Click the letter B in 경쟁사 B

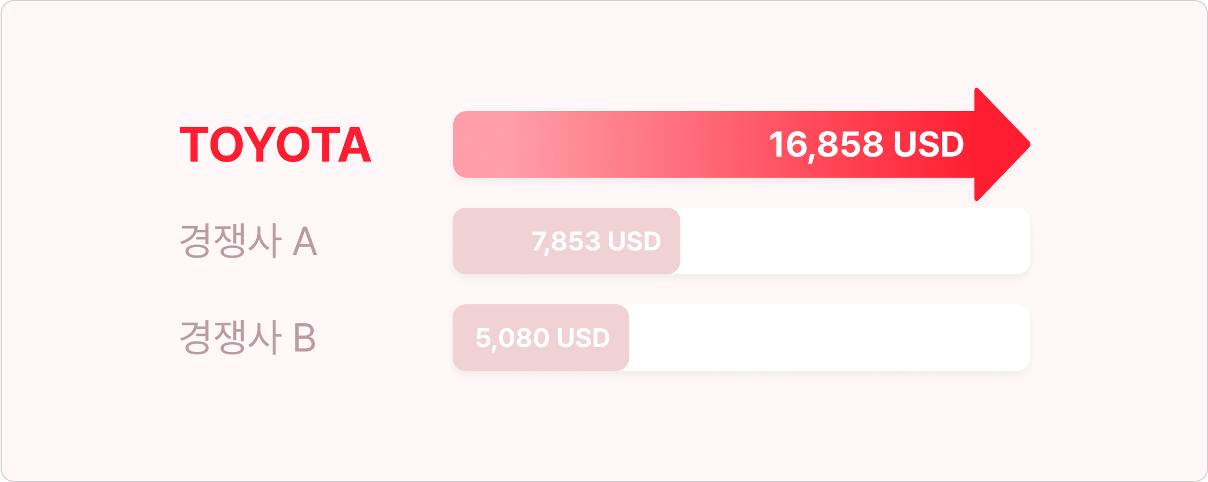(x=304, y=338)
